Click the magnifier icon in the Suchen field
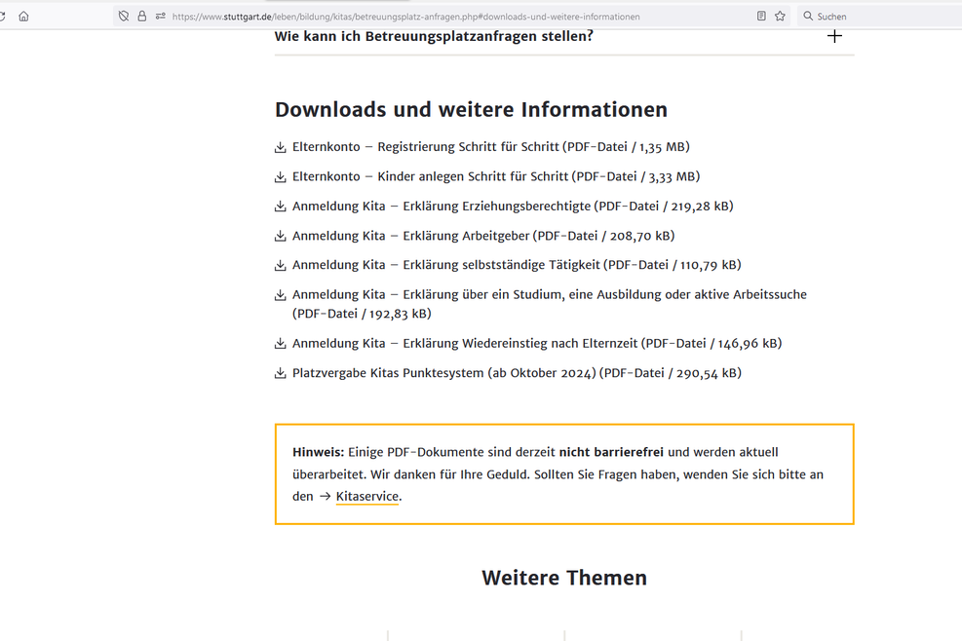The height and width of the screenshot is (641, 962). [x=807, y=16]
